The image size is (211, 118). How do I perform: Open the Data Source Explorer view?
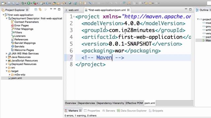click(132, 111)
